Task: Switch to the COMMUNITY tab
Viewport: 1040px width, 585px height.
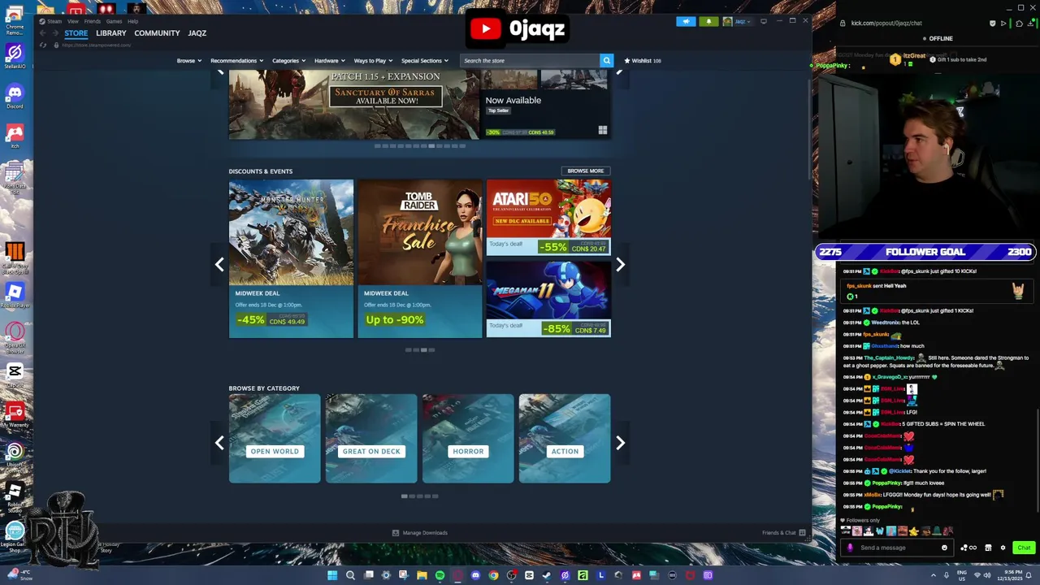Action: (157, 33)
